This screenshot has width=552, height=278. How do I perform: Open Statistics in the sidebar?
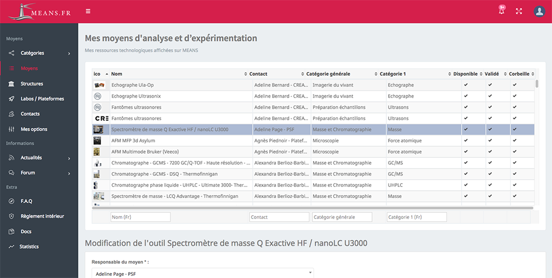tap(29, 247)
